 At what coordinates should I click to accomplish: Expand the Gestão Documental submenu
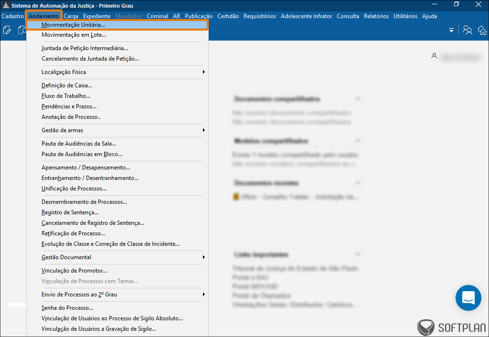[x=203, y=257]
